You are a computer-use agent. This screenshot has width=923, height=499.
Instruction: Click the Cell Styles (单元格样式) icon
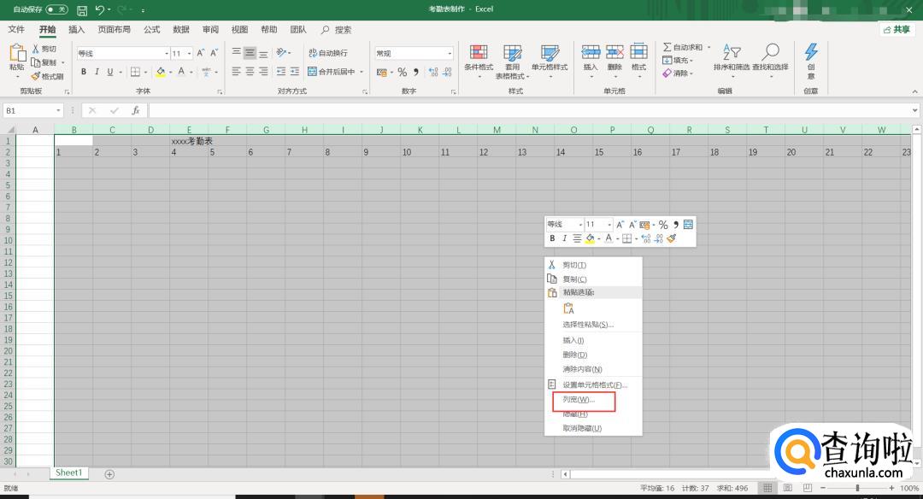point(549,58)
